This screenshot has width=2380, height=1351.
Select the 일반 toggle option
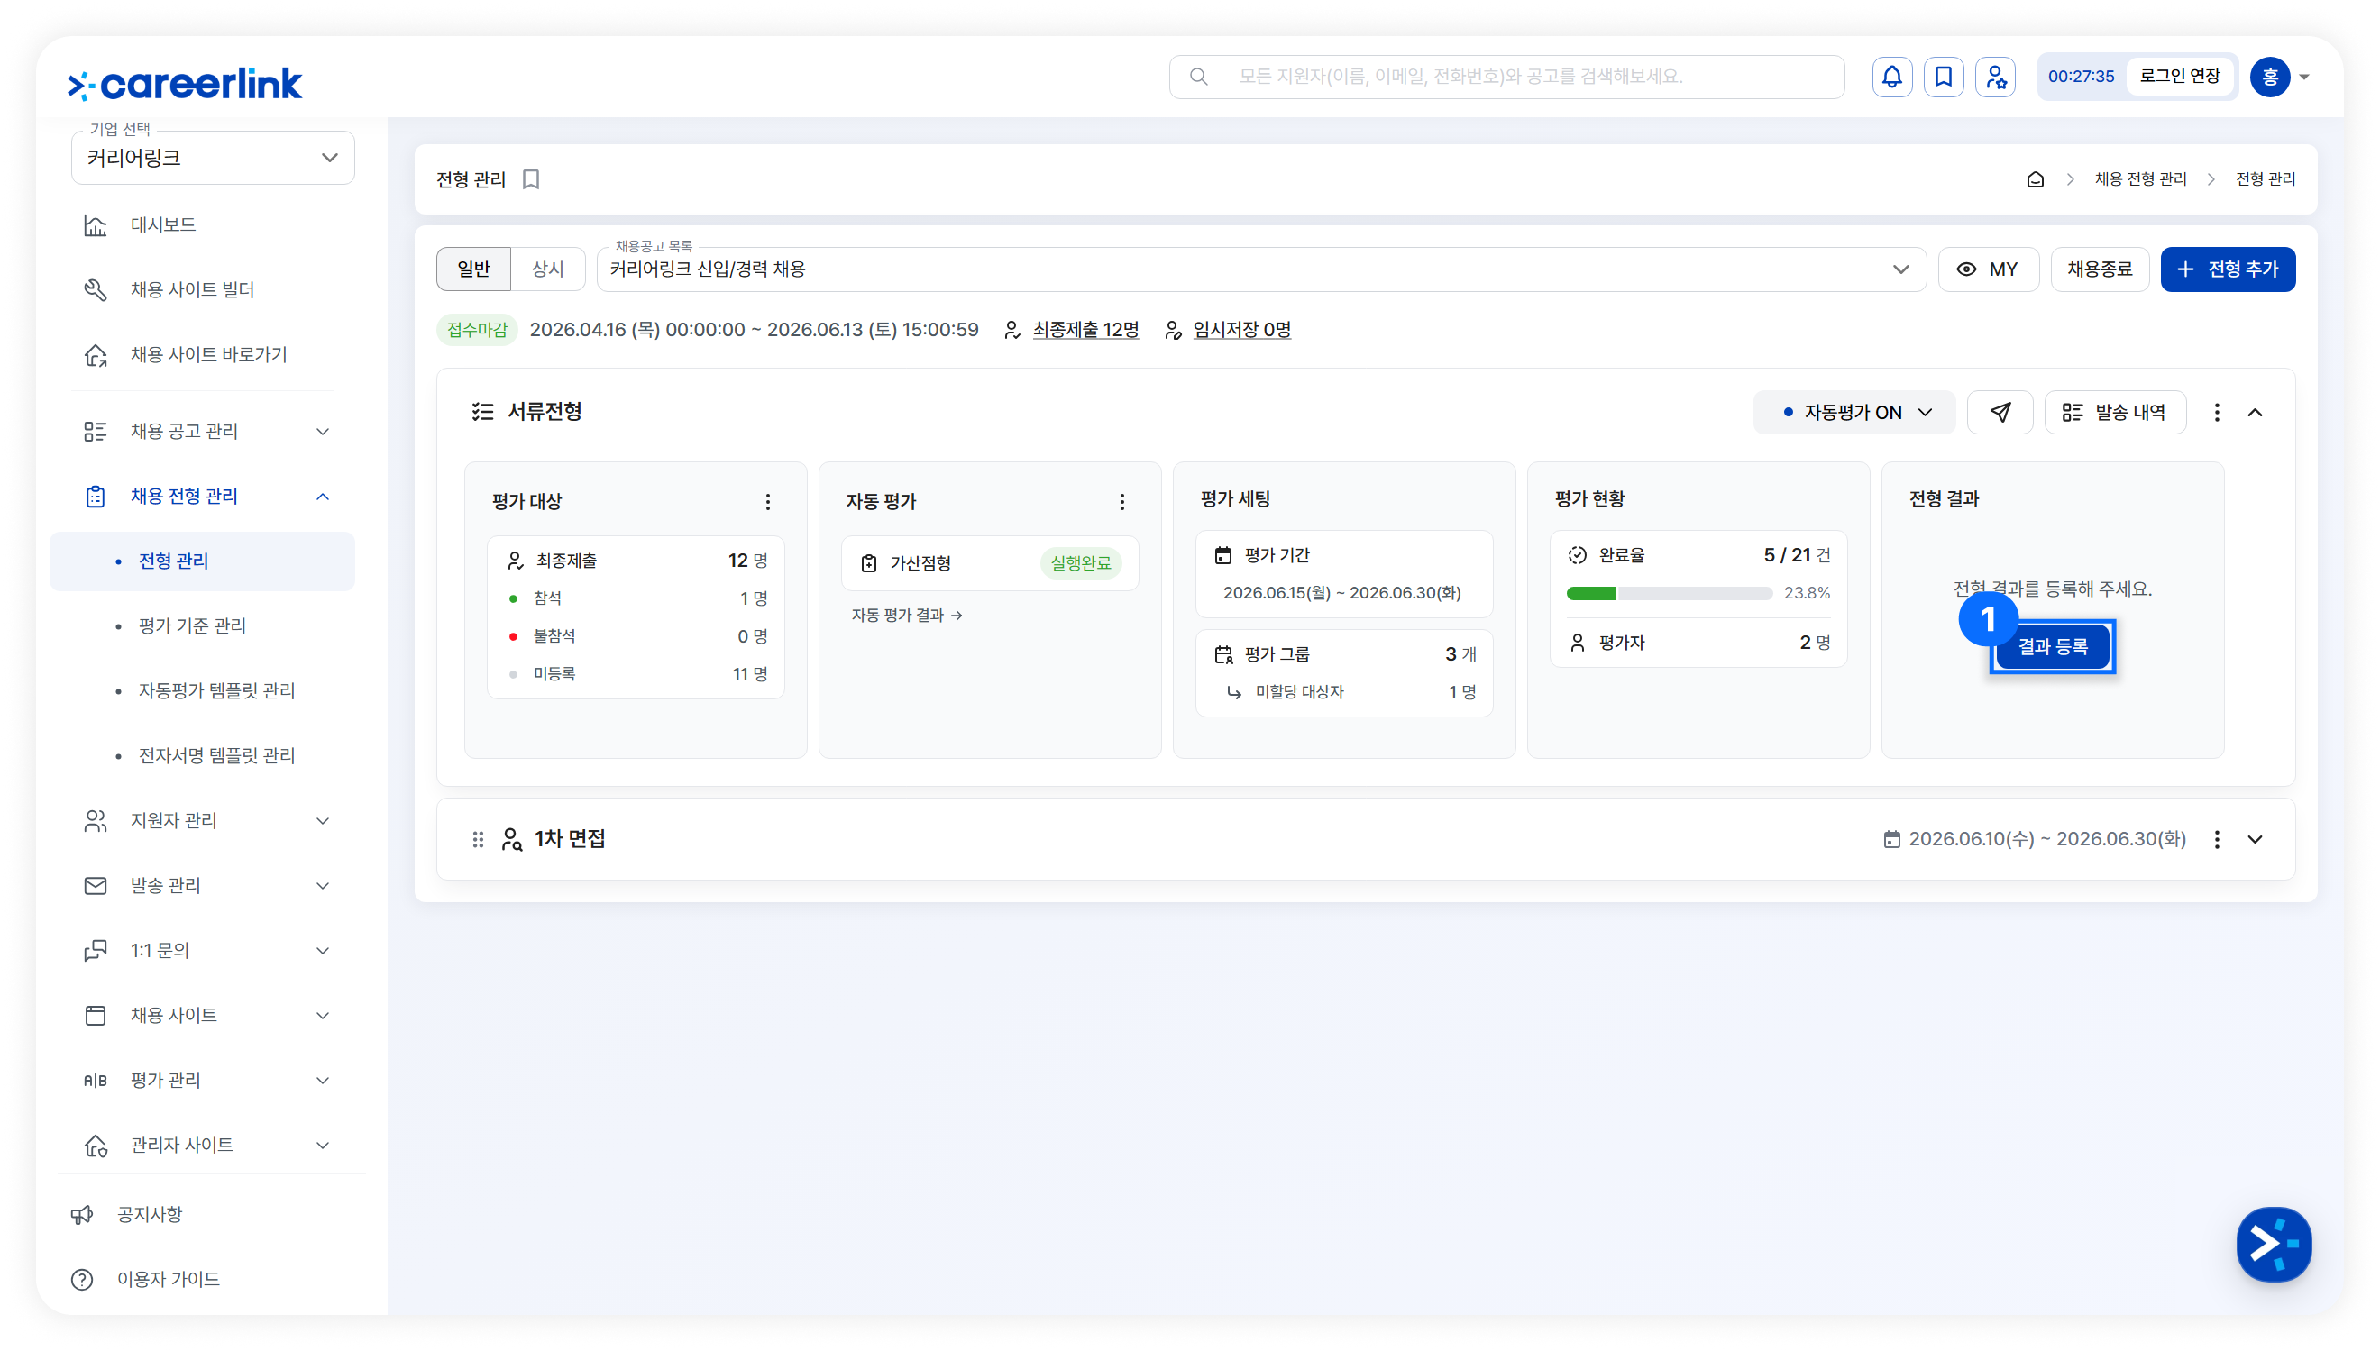[473, 269]
